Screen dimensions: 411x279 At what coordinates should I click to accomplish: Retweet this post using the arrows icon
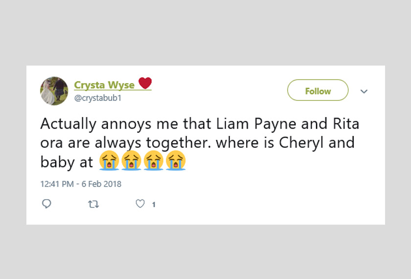[93, 204]
